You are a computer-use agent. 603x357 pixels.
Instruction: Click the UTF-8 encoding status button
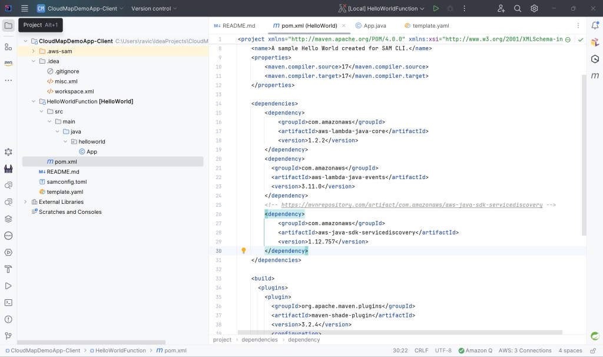point(443,351)
